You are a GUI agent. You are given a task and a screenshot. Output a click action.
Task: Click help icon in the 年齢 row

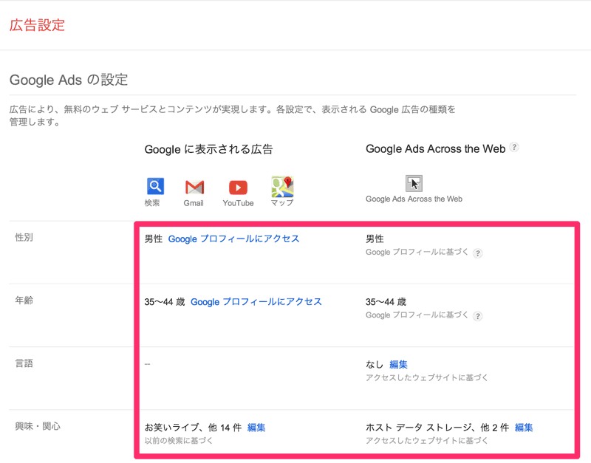478,316
